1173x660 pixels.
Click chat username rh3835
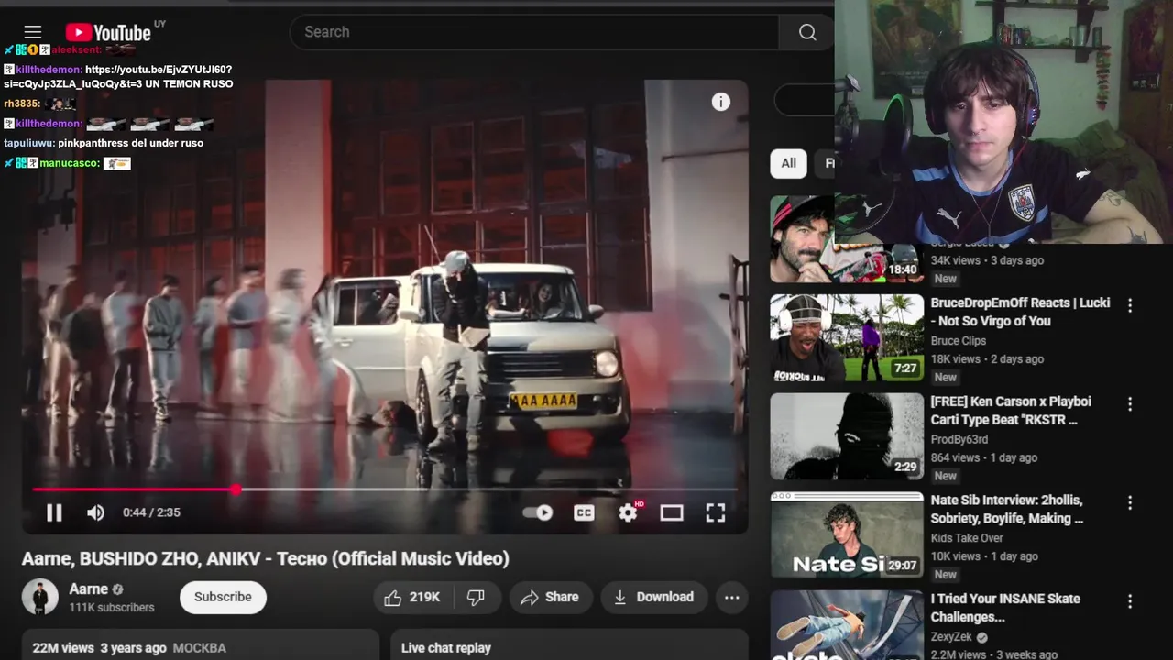[21, 104]
